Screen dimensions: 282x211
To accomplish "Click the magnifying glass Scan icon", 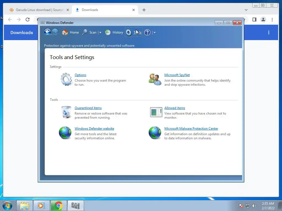I will (x=85, y=32).
